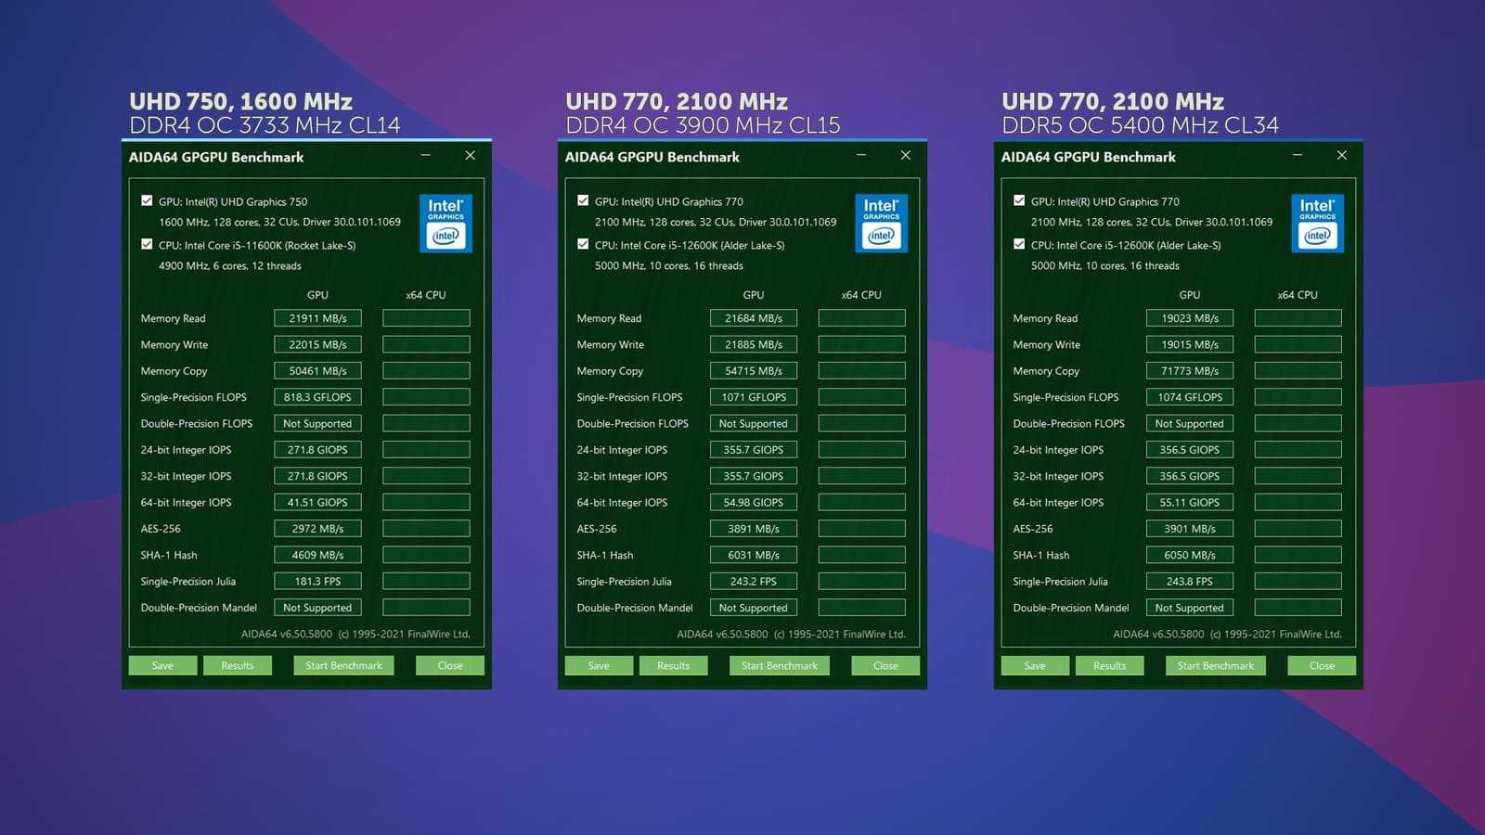This screenshot has width=1485, height=835.
Task: Click Intel Graphics logo in UHD 750 window
Action: click(x=445, y=224)
